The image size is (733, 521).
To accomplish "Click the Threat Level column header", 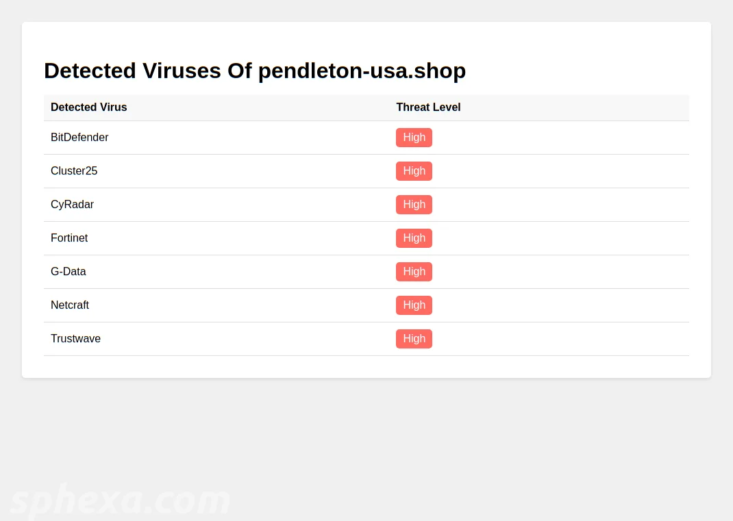I will click(x=428, y=107).
